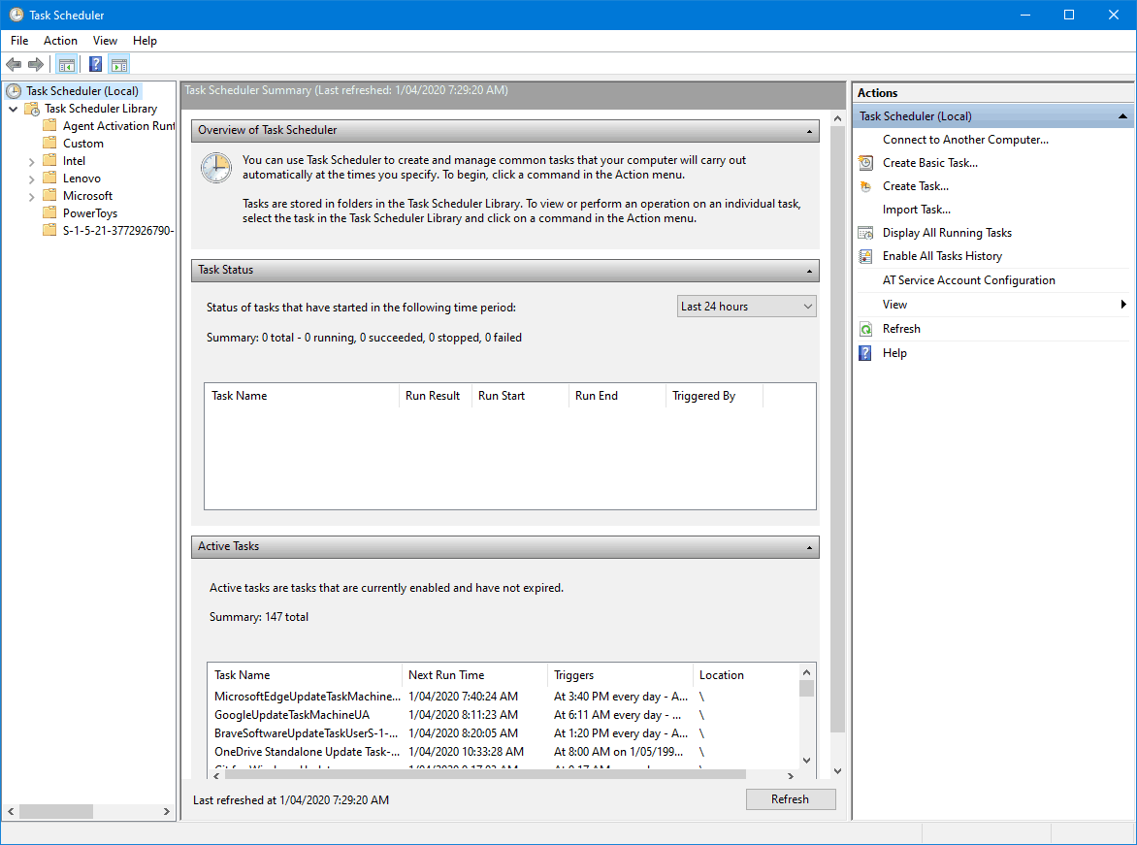The height and width of the screenshot is (845, 1137).
Task: Toggle the Show/Hide Console Tree toolbar icon
Action: pos(66,64)
